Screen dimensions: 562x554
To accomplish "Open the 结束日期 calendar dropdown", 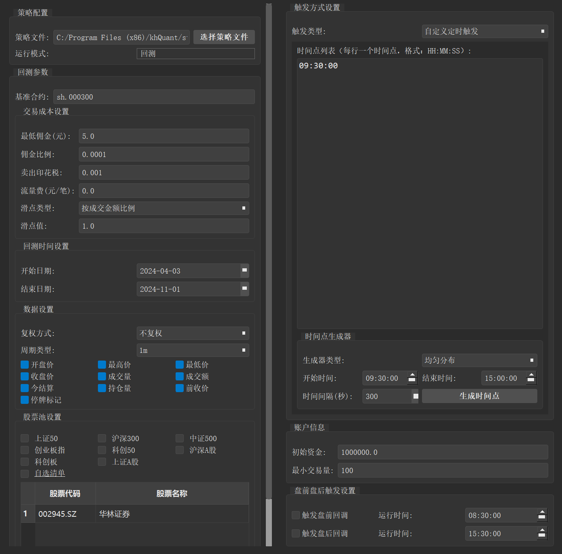I will (244, 289).
